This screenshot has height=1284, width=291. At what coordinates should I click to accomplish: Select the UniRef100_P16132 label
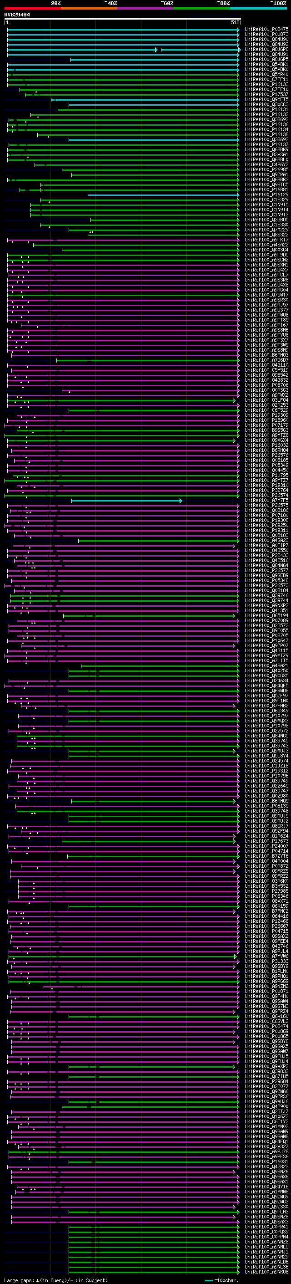click(x=266, y=115)
